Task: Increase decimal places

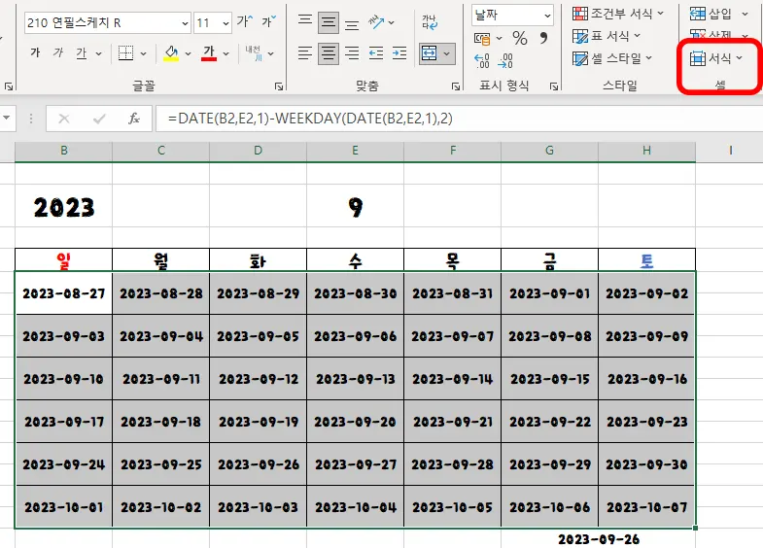Action: [x=482, y=61]
